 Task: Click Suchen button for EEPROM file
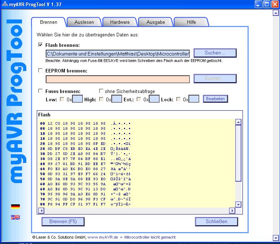pos(215,79)
